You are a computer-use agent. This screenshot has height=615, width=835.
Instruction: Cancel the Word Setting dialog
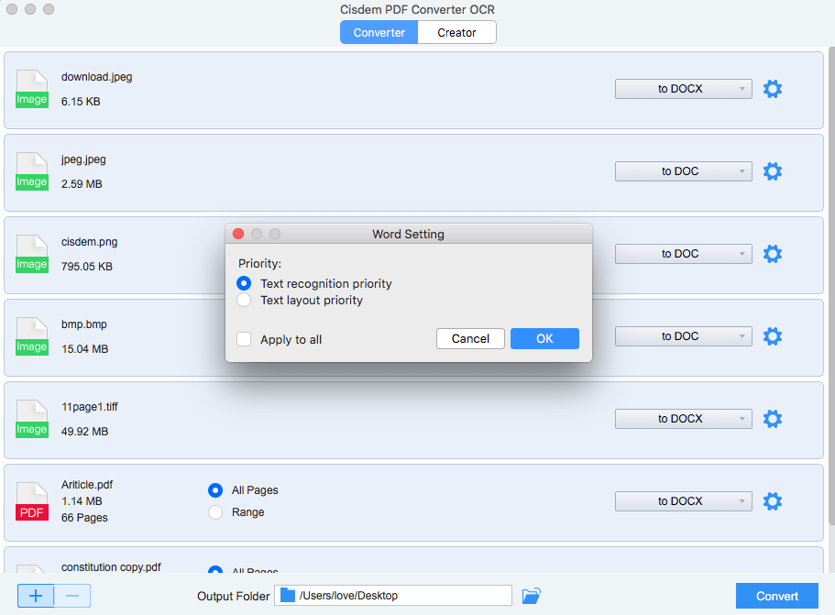(x=470, y=339)
